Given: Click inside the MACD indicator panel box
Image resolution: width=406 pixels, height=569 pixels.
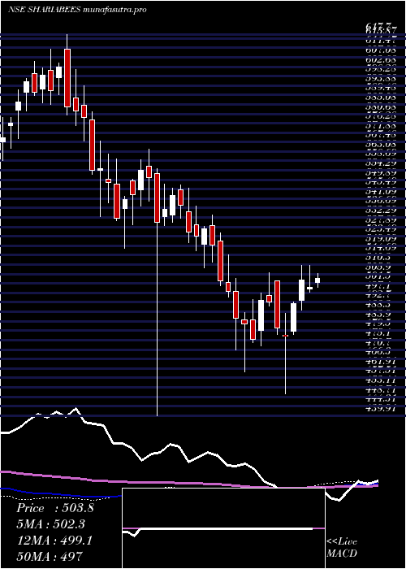Looking at the screenshot, I should tap(223, 528).
